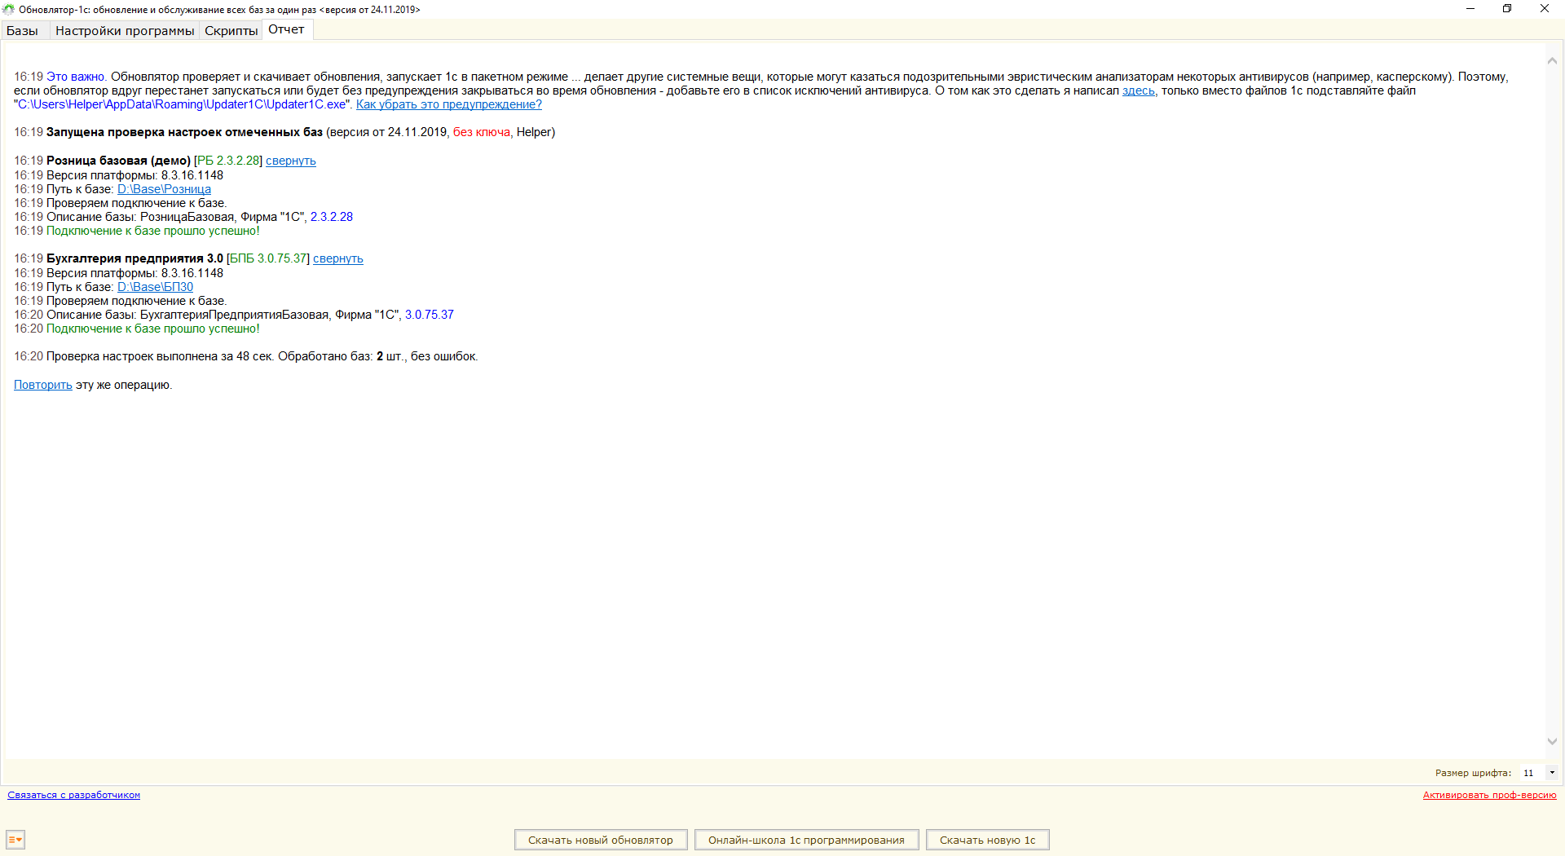Viewport: 1565px width, 856px height.
Task: Go to the Скрипты tab
Action: point(231,31)
